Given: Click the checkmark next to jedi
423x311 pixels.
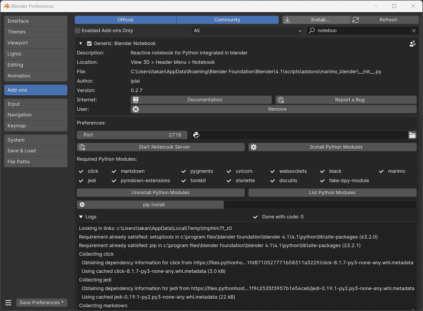Looking at the screenshot, I should tap(81, 181).
